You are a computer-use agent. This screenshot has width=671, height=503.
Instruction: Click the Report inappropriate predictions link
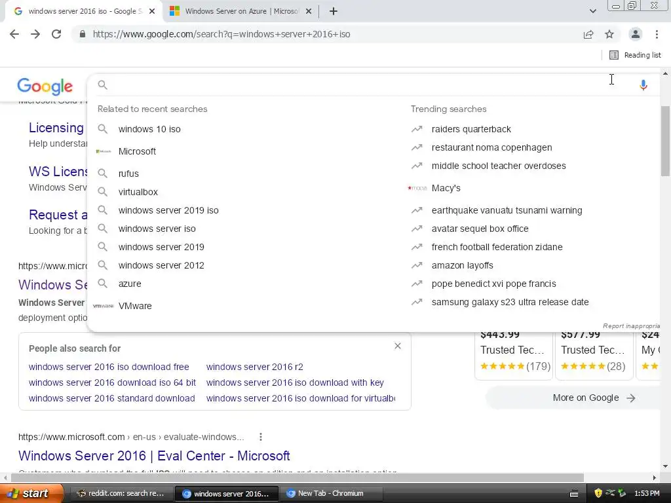coord(631,326)
